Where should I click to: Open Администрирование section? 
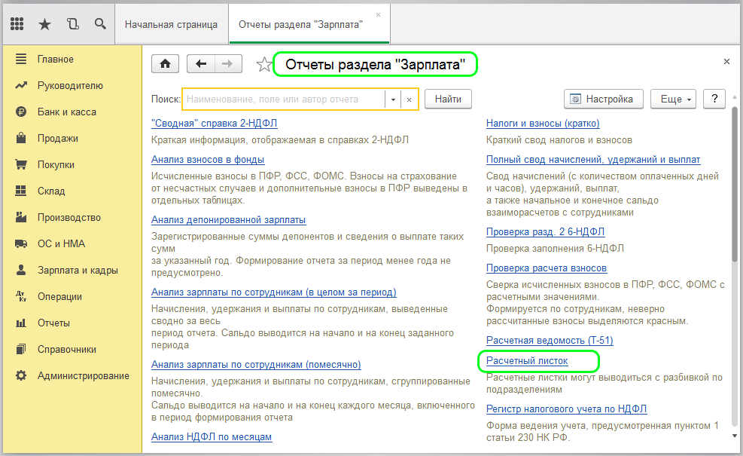point(83,376)
